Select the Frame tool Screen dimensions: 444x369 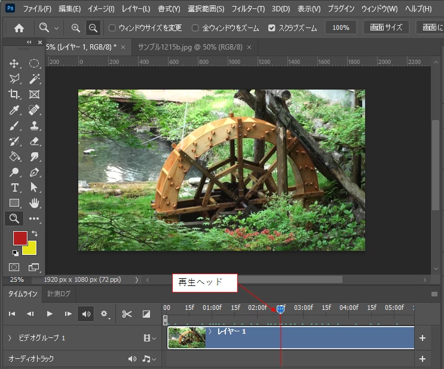click(34, 94)
